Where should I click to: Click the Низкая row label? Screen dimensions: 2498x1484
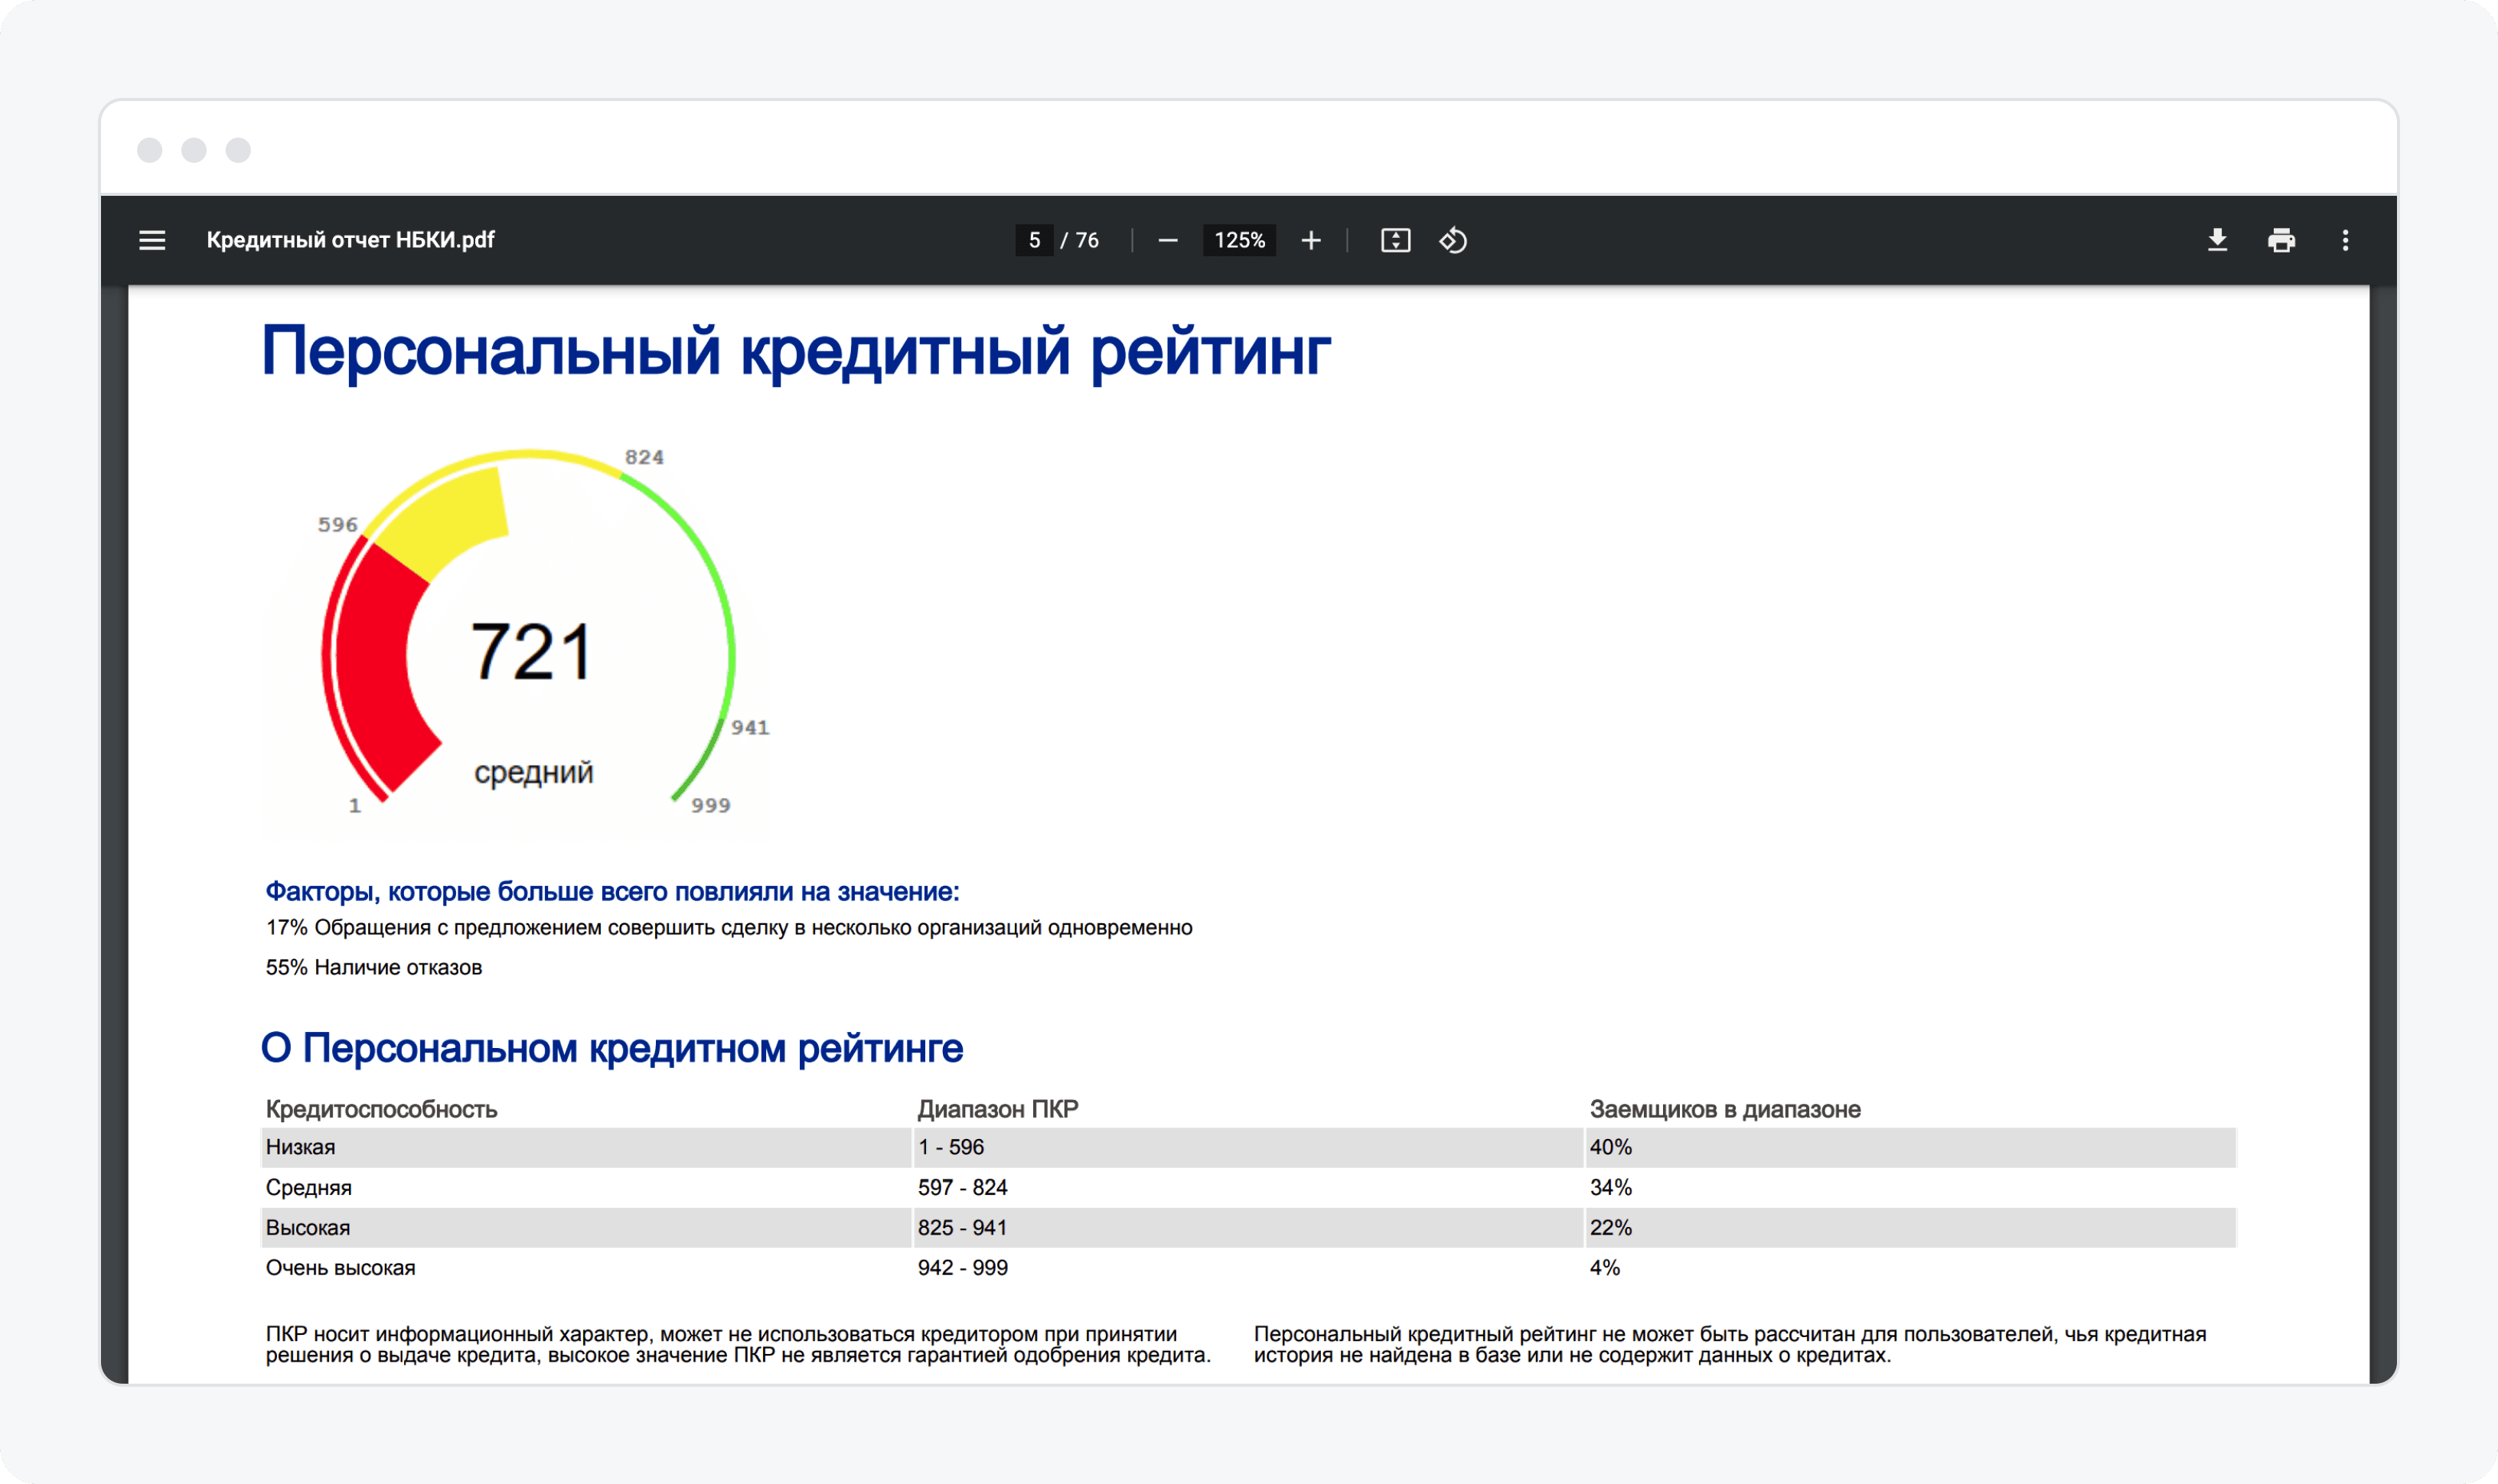point(300,1147)
